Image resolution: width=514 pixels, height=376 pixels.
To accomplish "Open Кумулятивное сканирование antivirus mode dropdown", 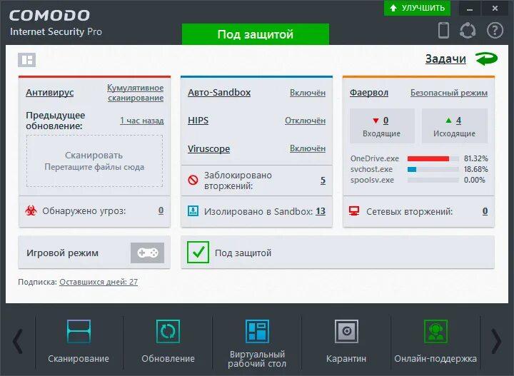I will [x=136, y=93].
